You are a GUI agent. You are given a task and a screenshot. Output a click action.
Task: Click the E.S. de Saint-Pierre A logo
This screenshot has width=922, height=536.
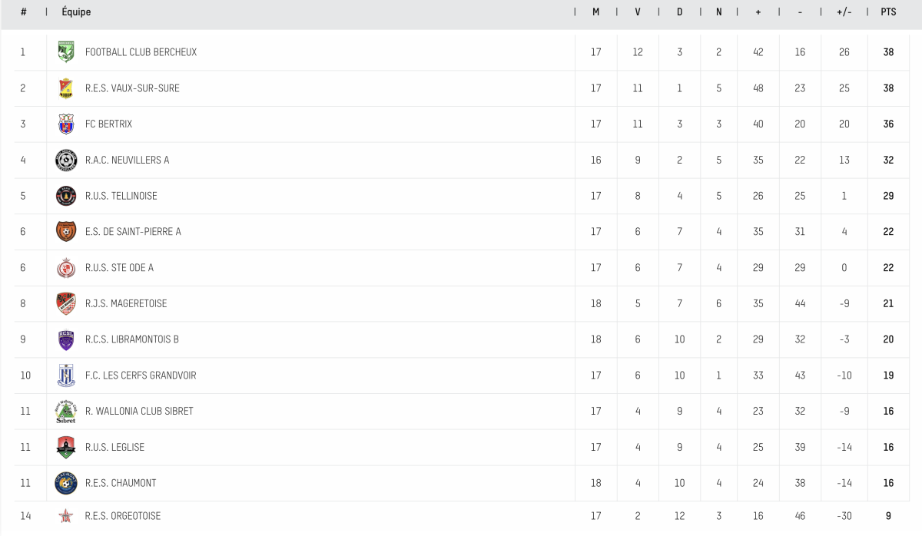coord(66,231)
